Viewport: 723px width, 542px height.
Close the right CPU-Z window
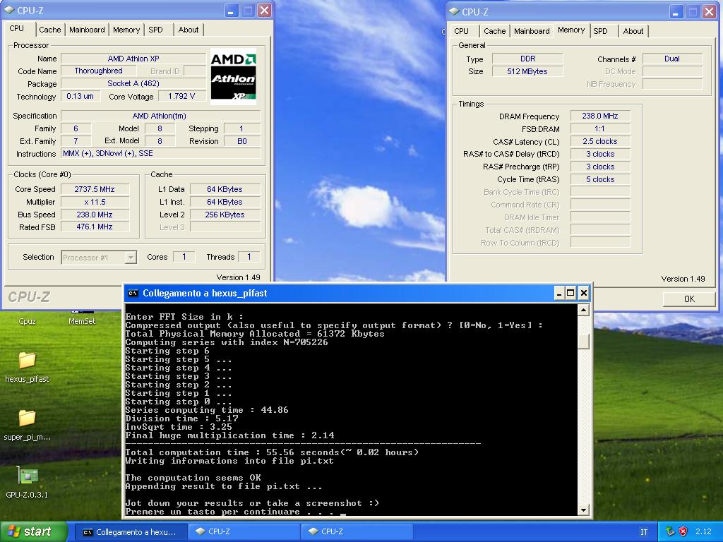(709, 12)
